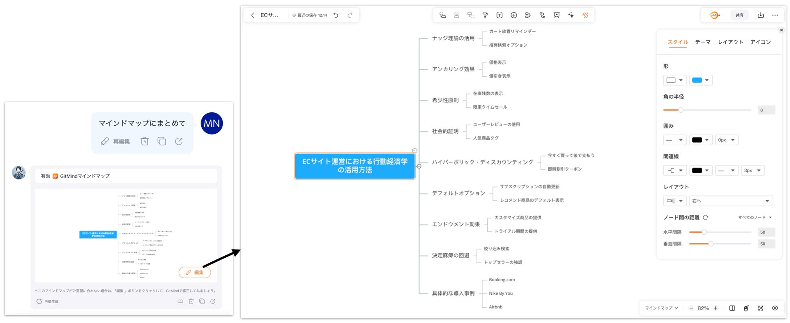This screenshot has width=790, height=323.
Task: Open the blue fill color dropdown
Action: click(700, 80)
